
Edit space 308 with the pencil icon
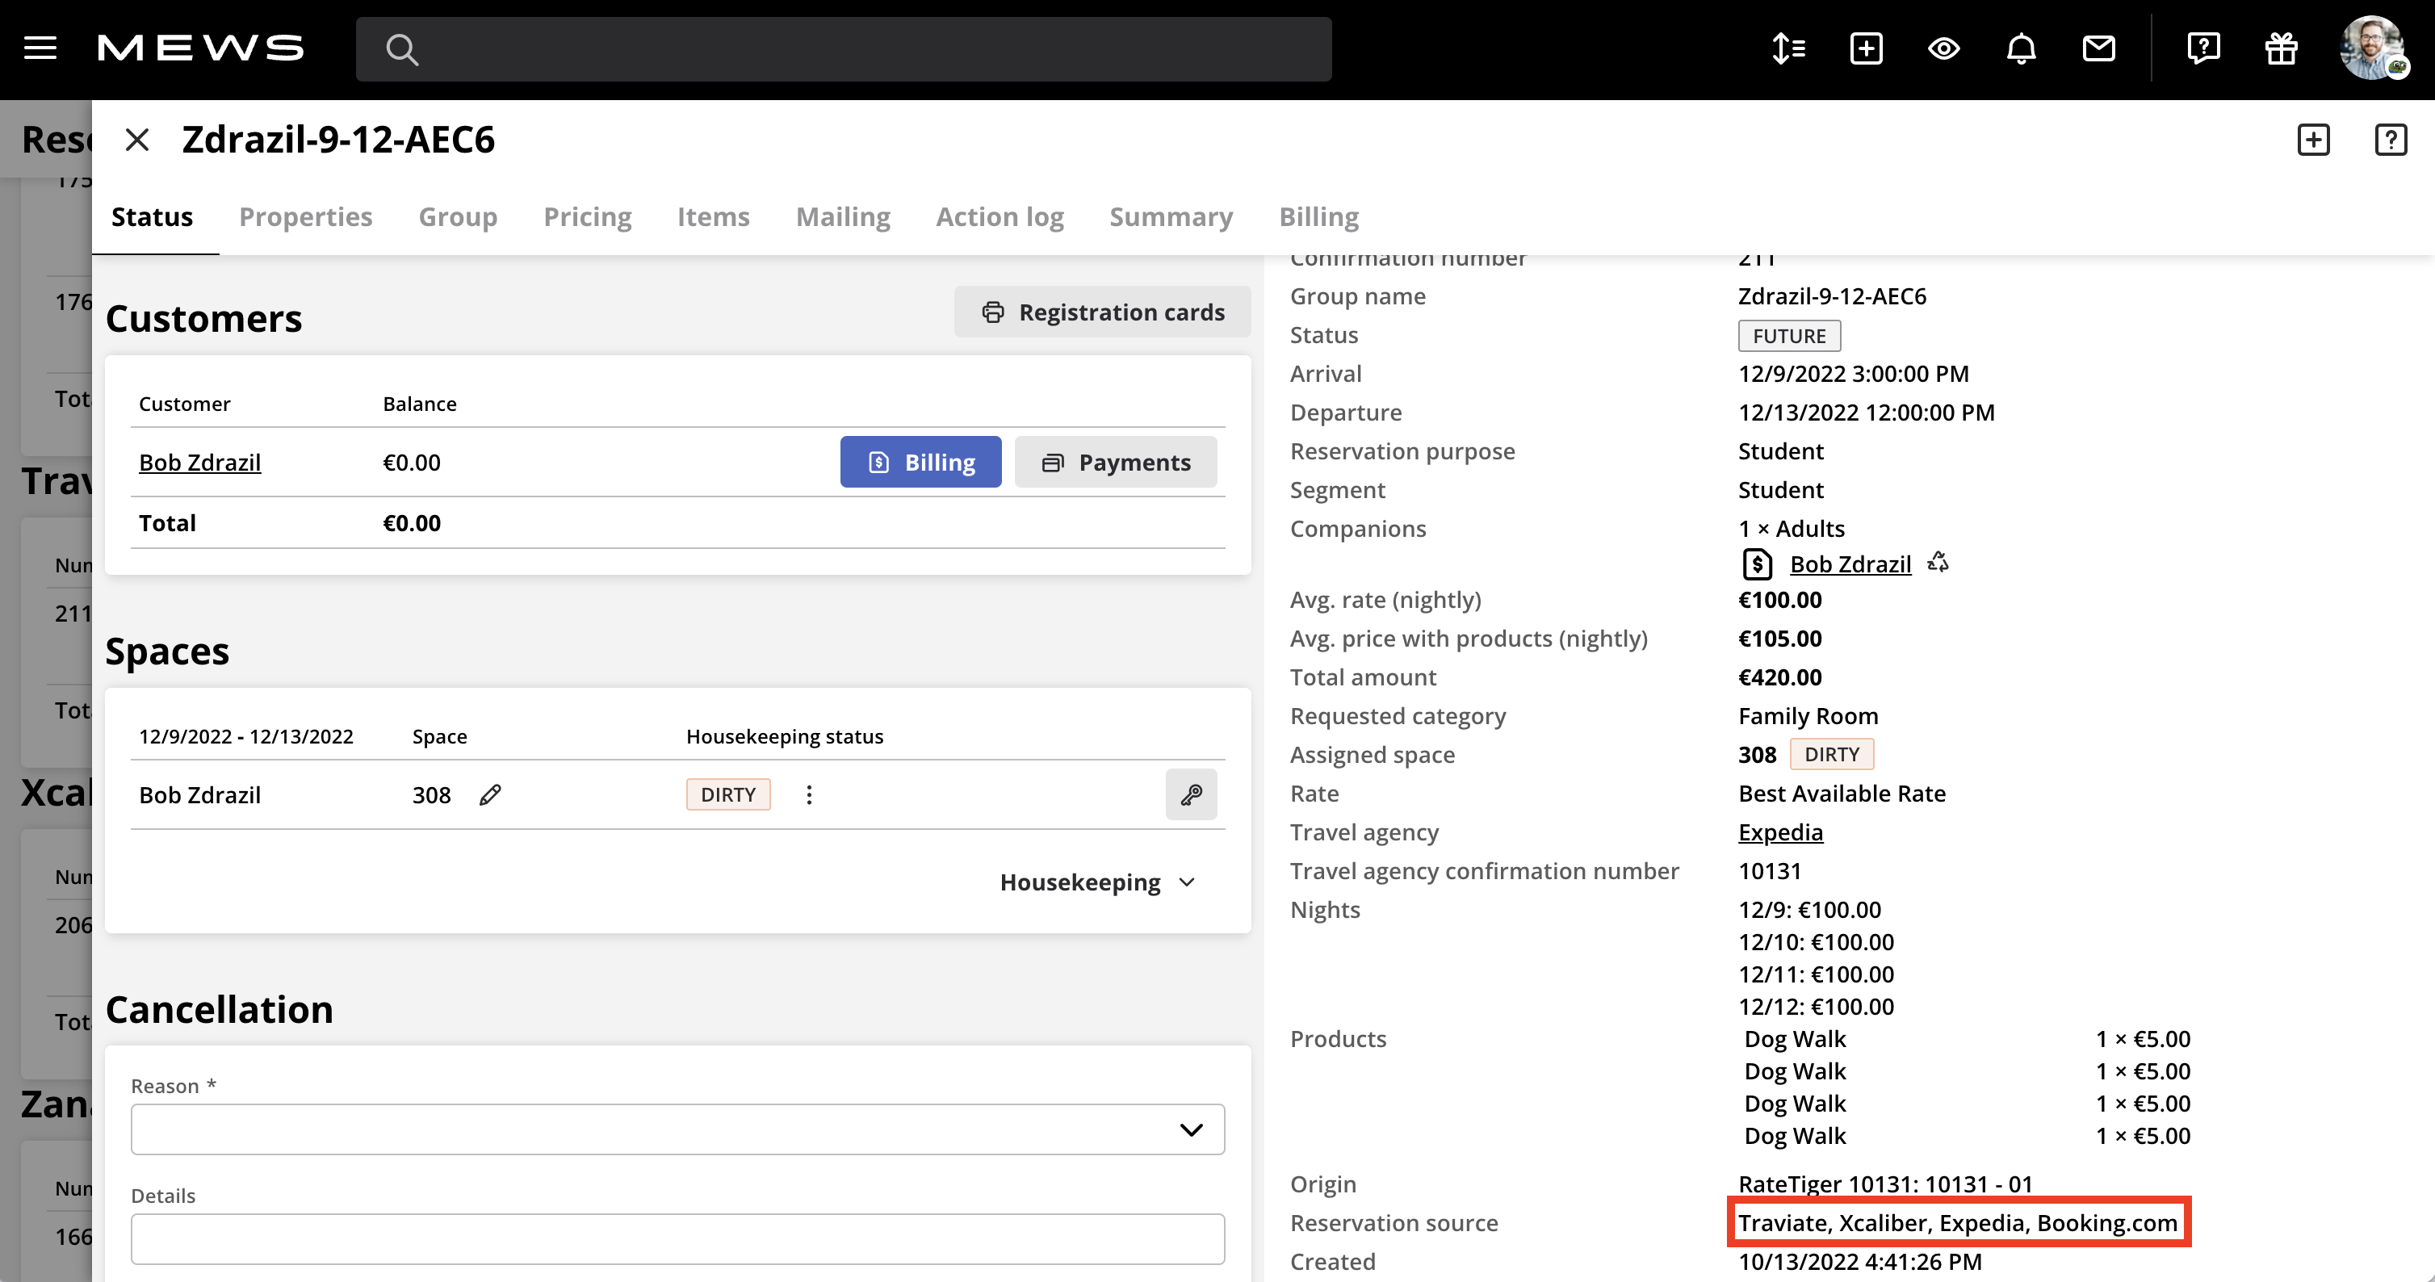tap(489, 794)
